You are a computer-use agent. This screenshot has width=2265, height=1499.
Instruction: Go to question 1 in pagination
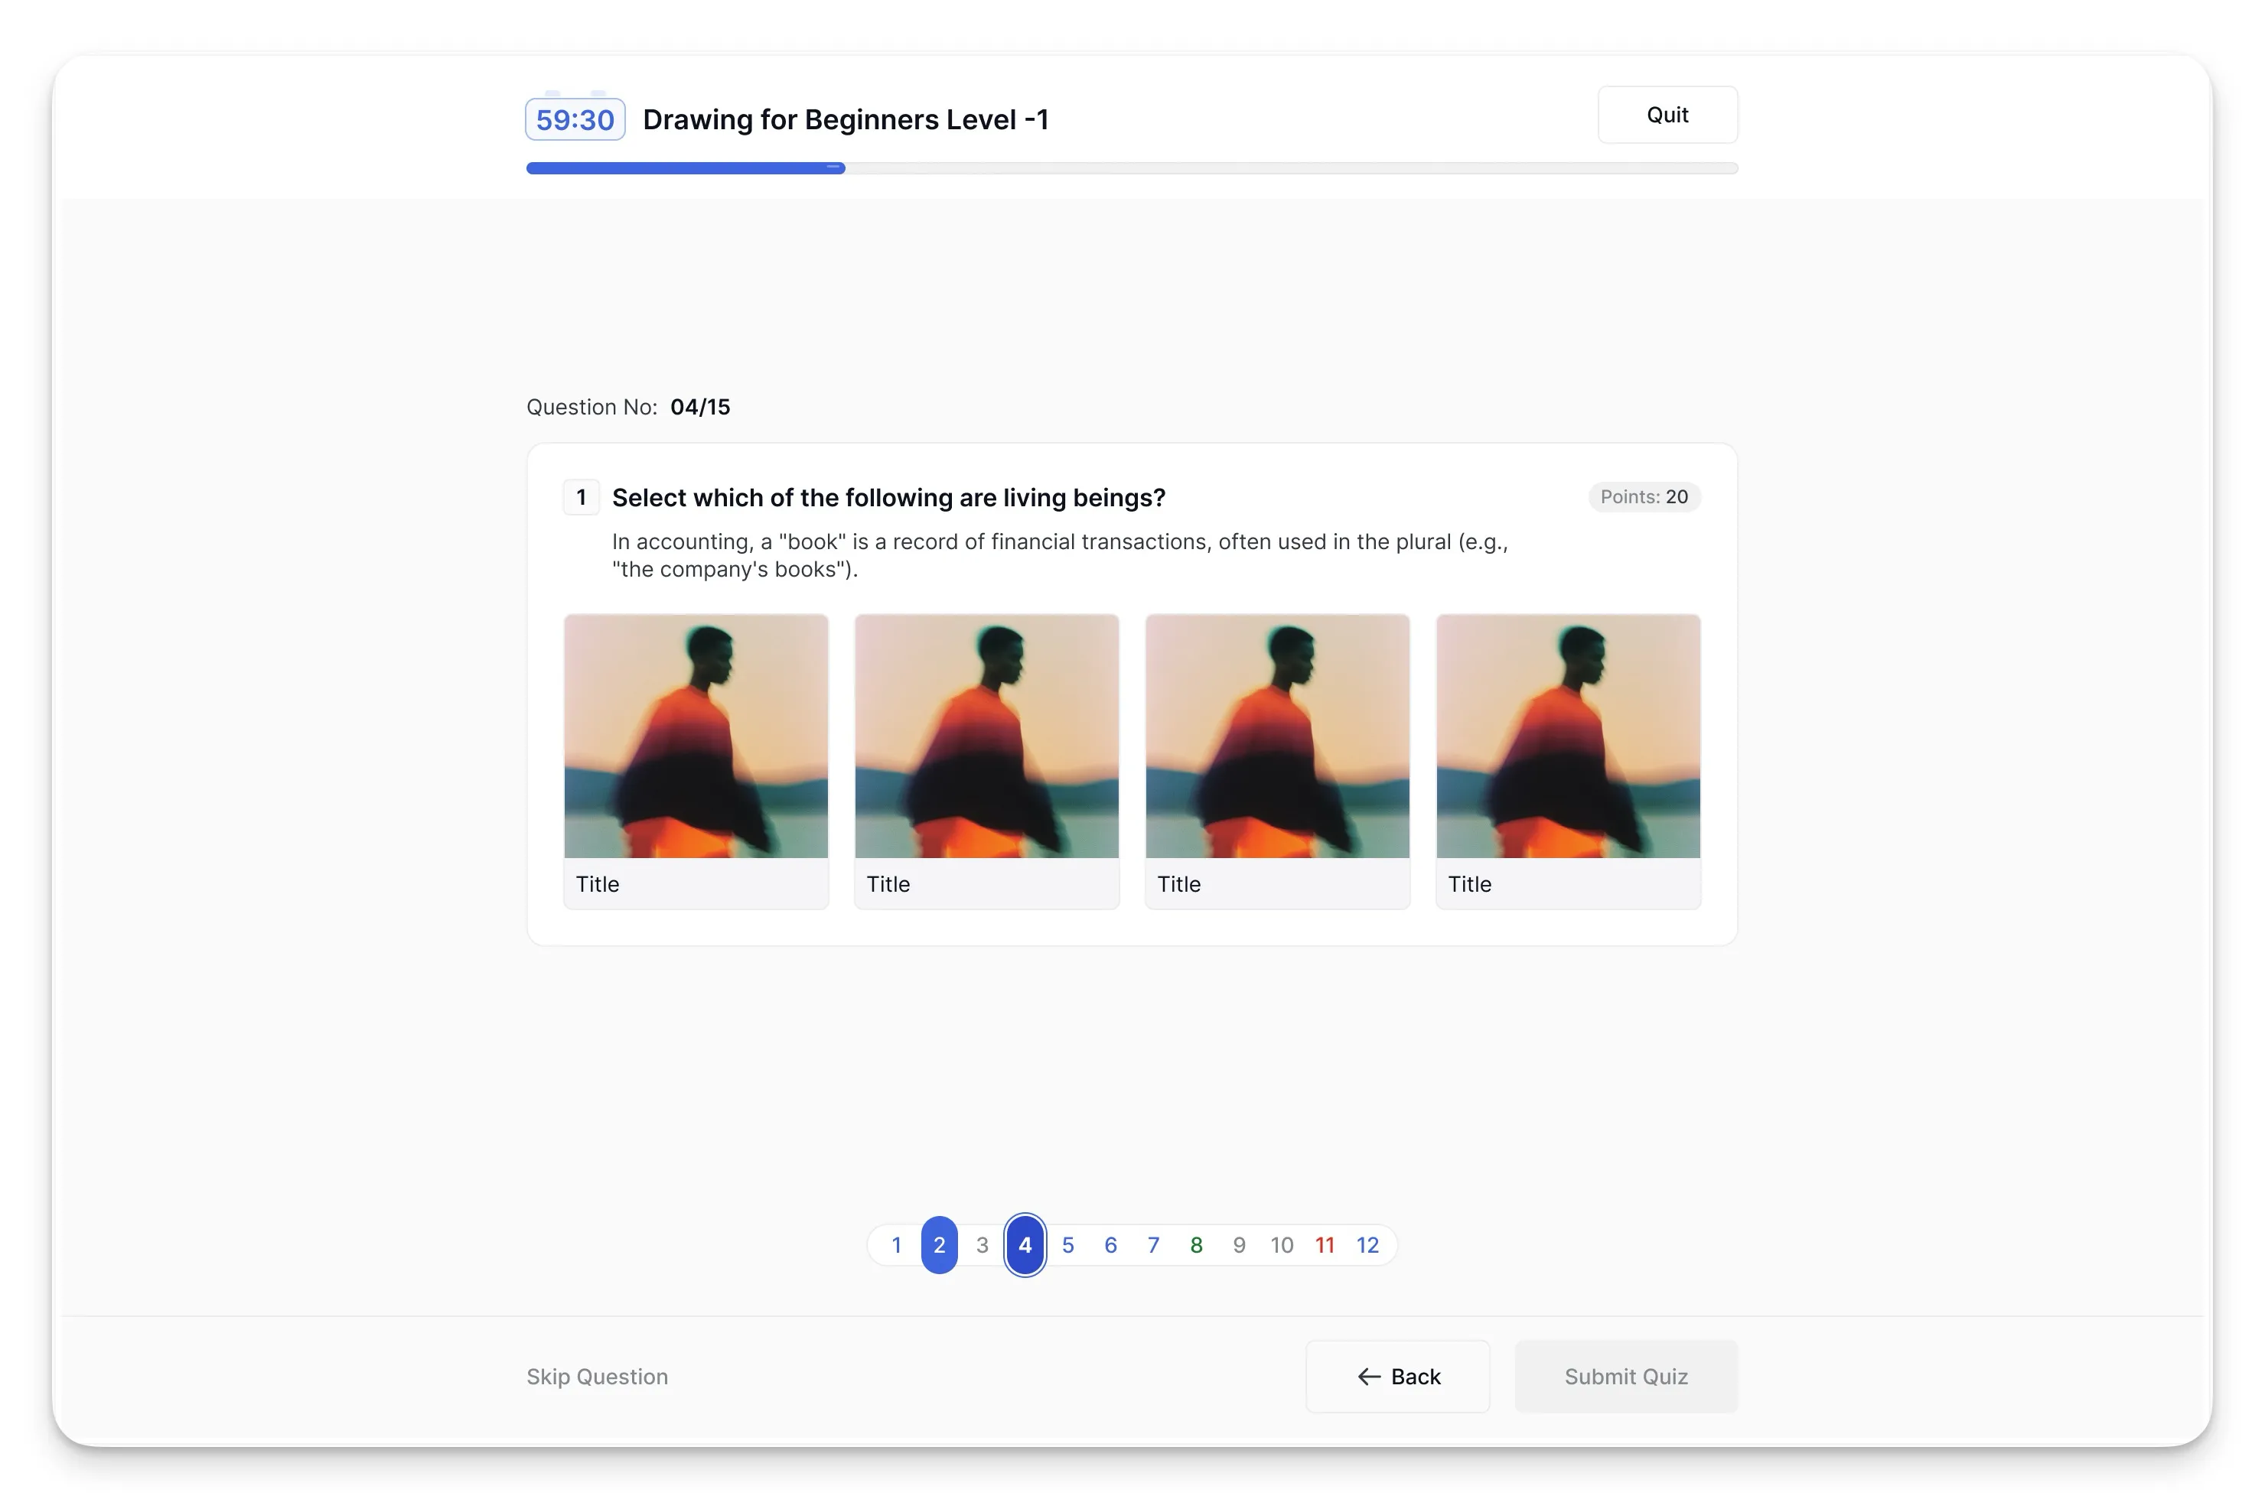click(896, 1245)
